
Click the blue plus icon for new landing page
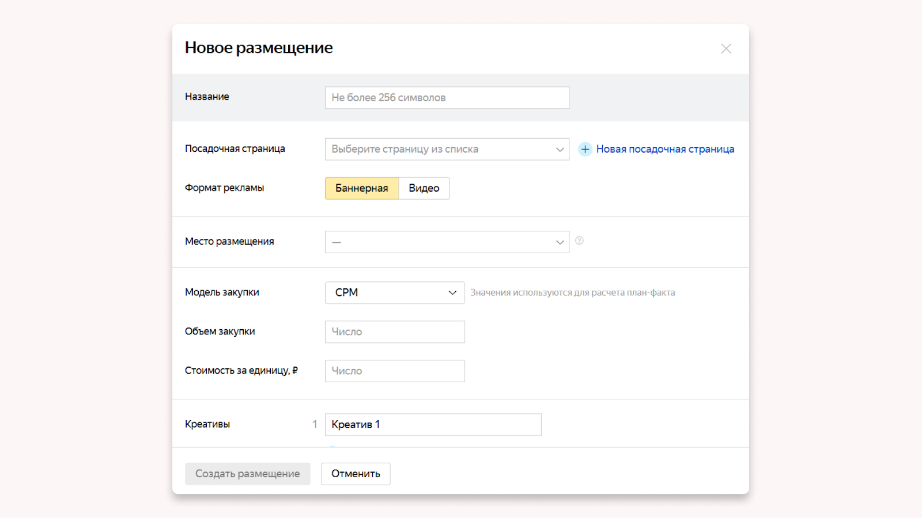tap(585, 149)
